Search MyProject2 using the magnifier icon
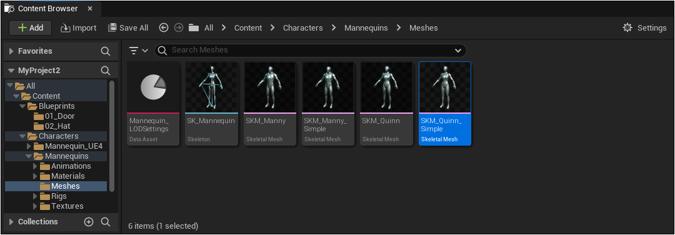This screenshot has width=675, height=235. point(106,71)
